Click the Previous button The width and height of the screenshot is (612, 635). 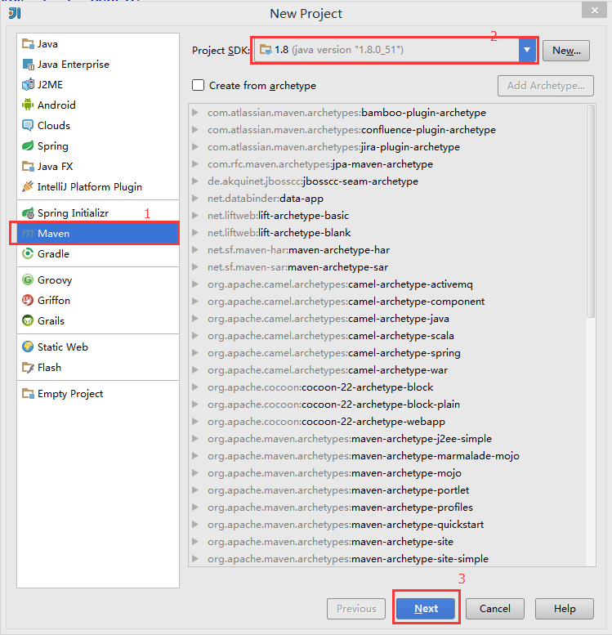pos(356,609)
